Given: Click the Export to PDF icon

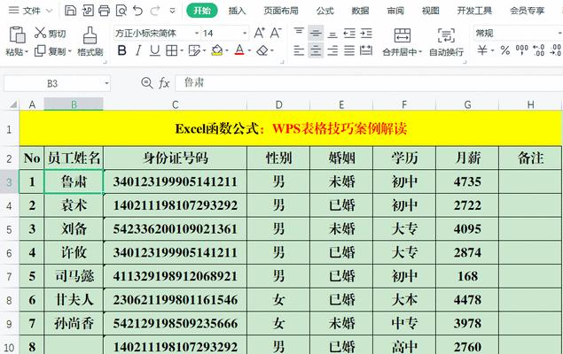Looking at the screenshot, I should coord(88,11).
